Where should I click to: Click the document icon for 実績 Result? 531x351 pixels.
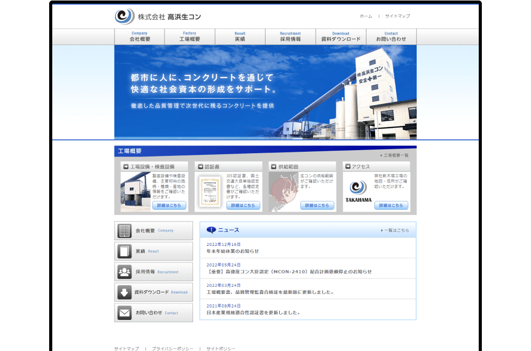point(124,252)
